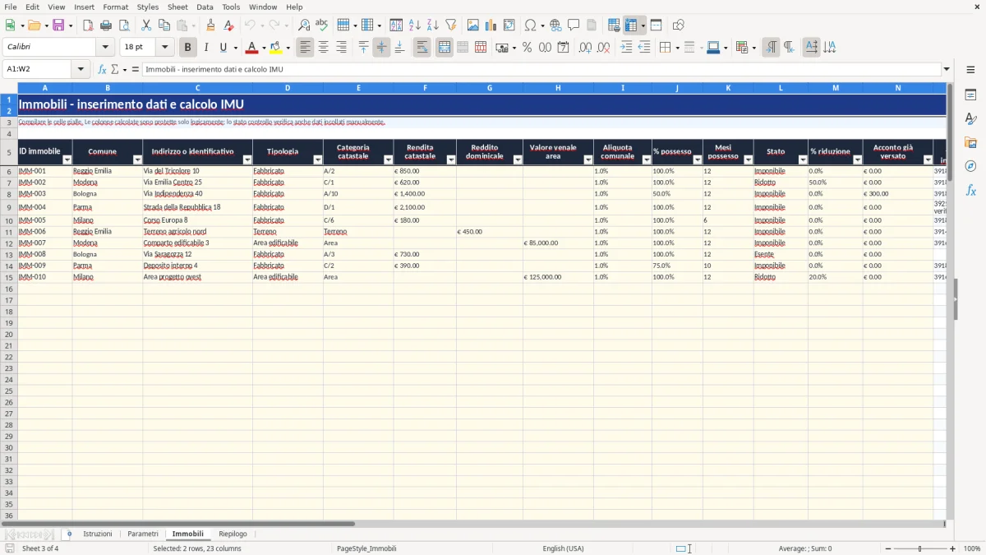The height and width of the screenshot is (555, 986).
Task: Click the horizontal scrollbar
Action: [472, 524]
